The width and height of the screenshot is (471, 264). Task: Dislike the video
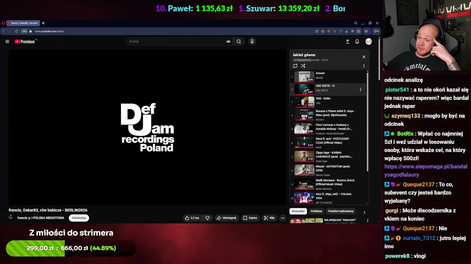[208, 218]
